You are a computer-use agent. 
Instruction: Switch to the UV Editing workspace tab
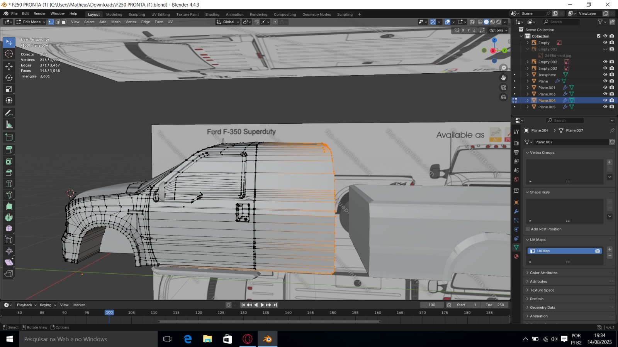pos(161,15)
